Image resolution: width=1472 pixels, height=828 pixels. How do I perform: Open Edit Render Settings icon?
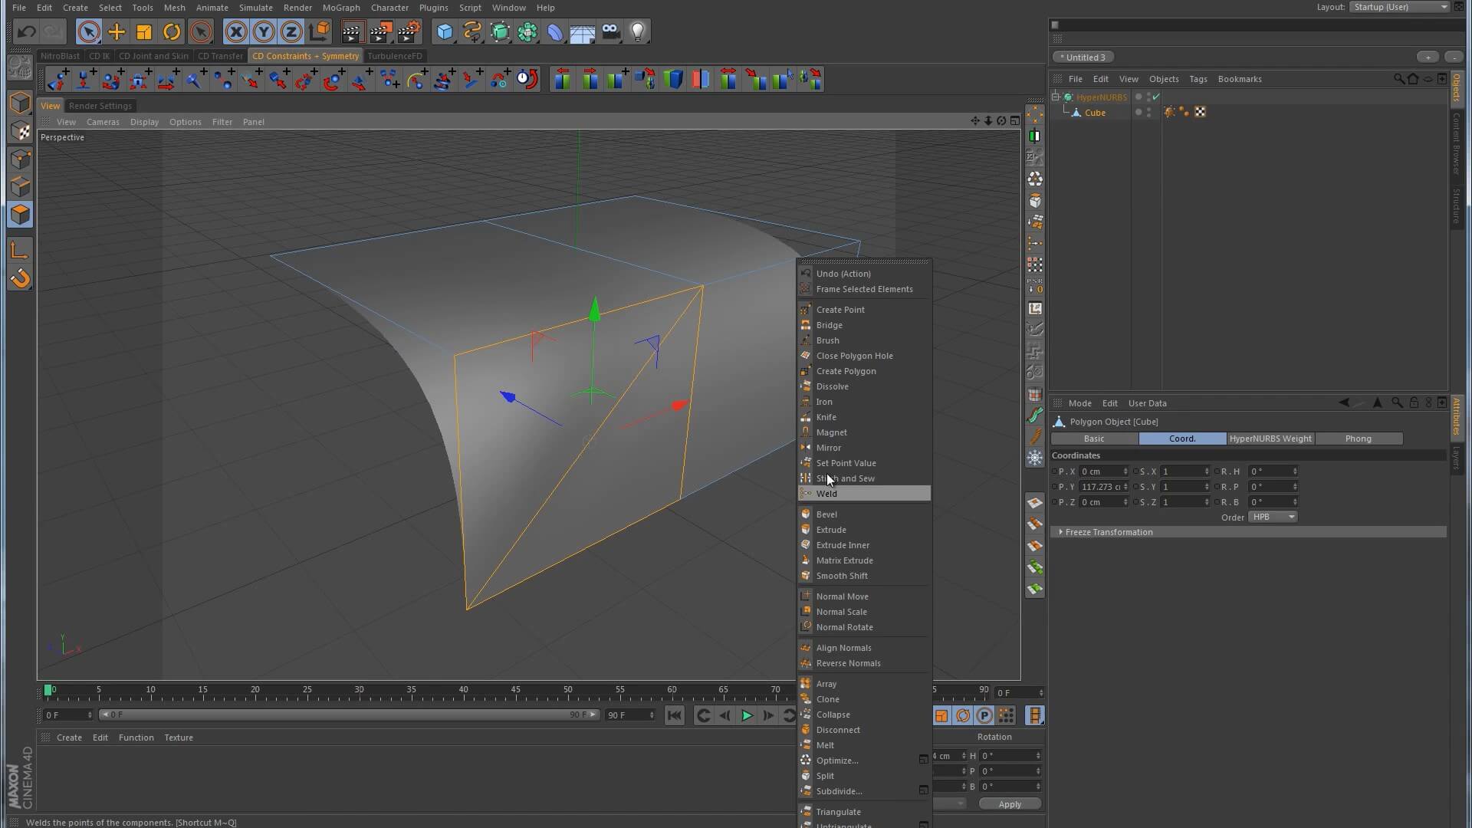[407, 31]
